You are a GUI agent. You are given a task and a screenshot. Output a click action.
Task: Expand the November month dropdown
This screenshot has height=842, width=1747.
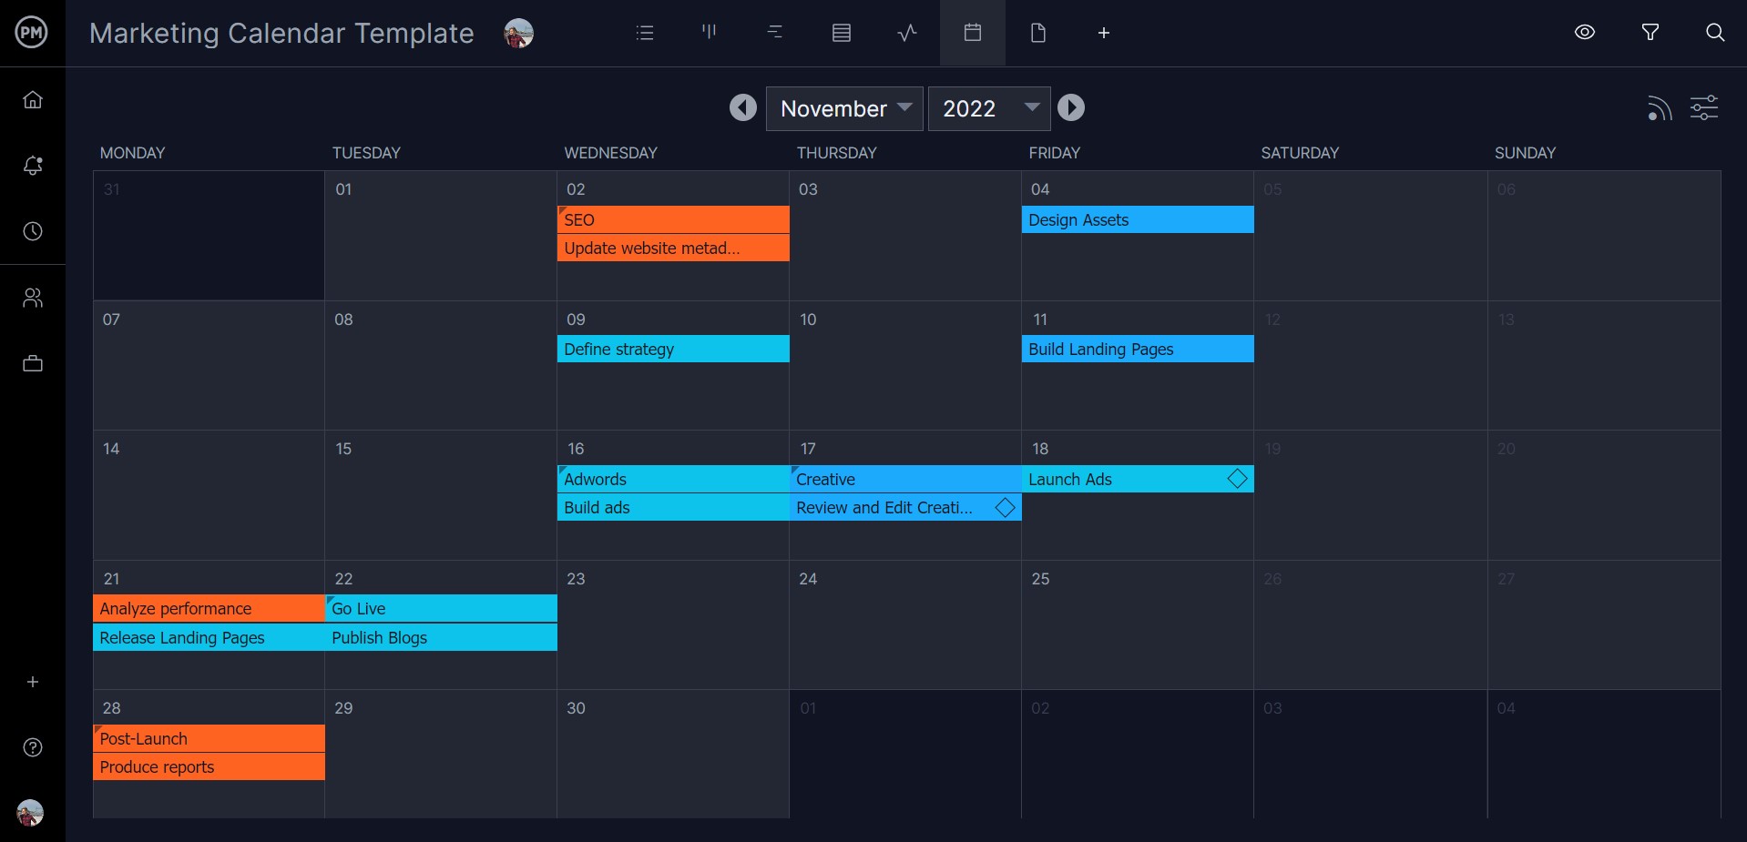[x=844, y=108]
